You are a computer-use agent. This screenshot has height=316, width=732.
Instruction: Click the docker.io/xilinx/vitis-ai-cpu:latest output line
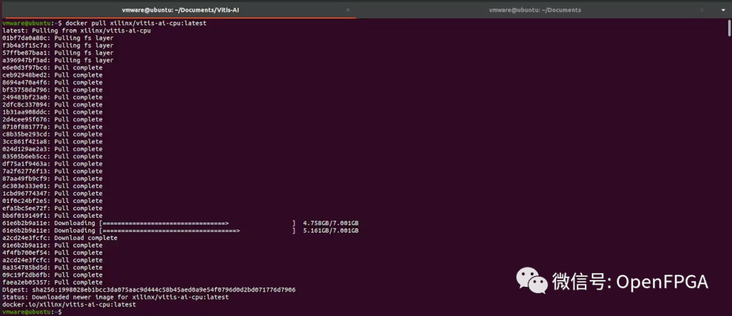[x=69, y=304]
